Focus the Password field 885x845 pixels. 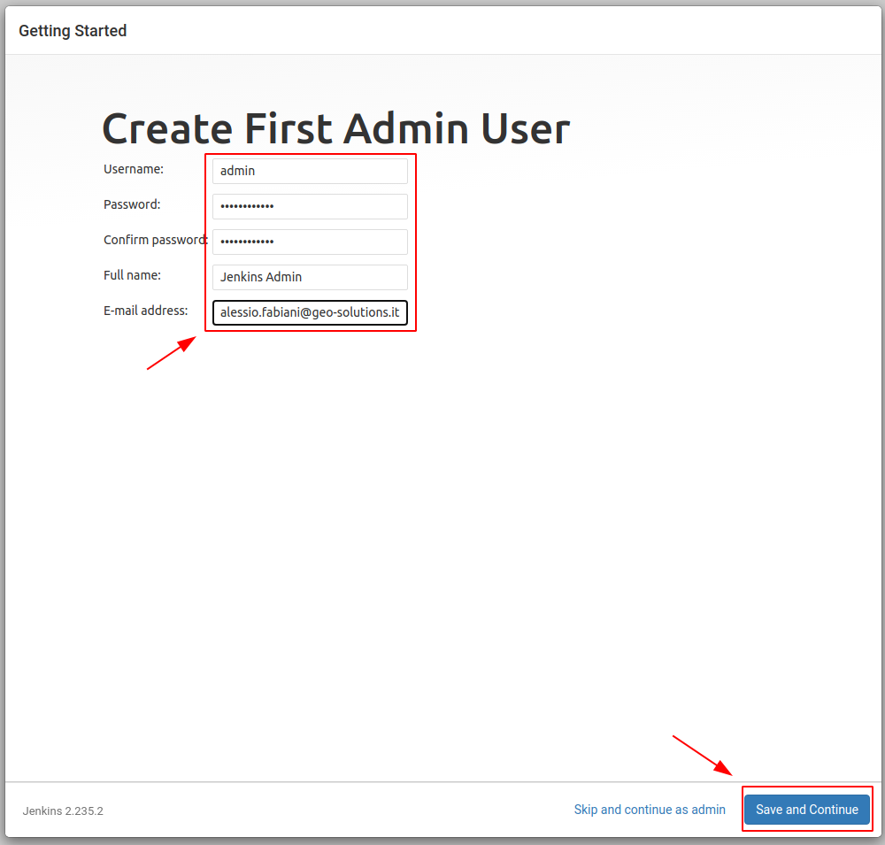point(310,206)
